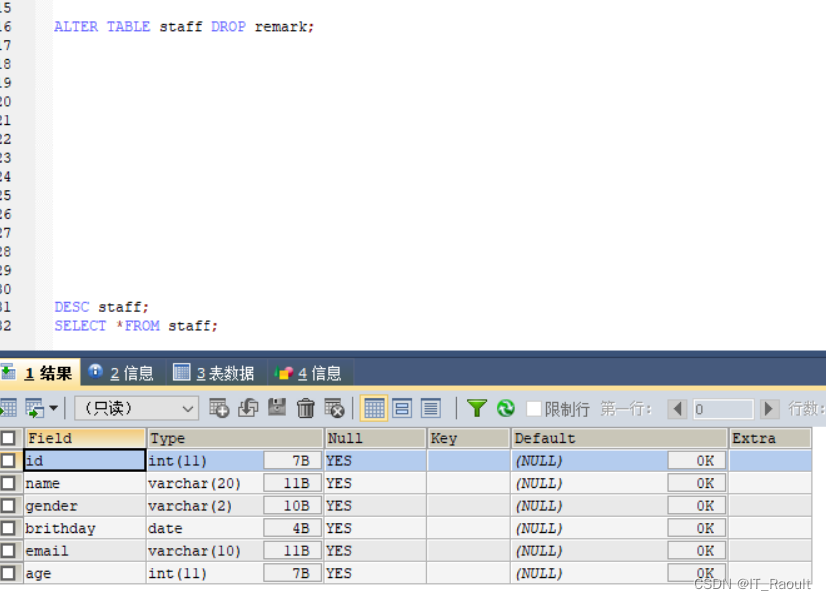Click the green filter funnel icon
Viewport: 826px width, 600px height.
coord(476,408)
